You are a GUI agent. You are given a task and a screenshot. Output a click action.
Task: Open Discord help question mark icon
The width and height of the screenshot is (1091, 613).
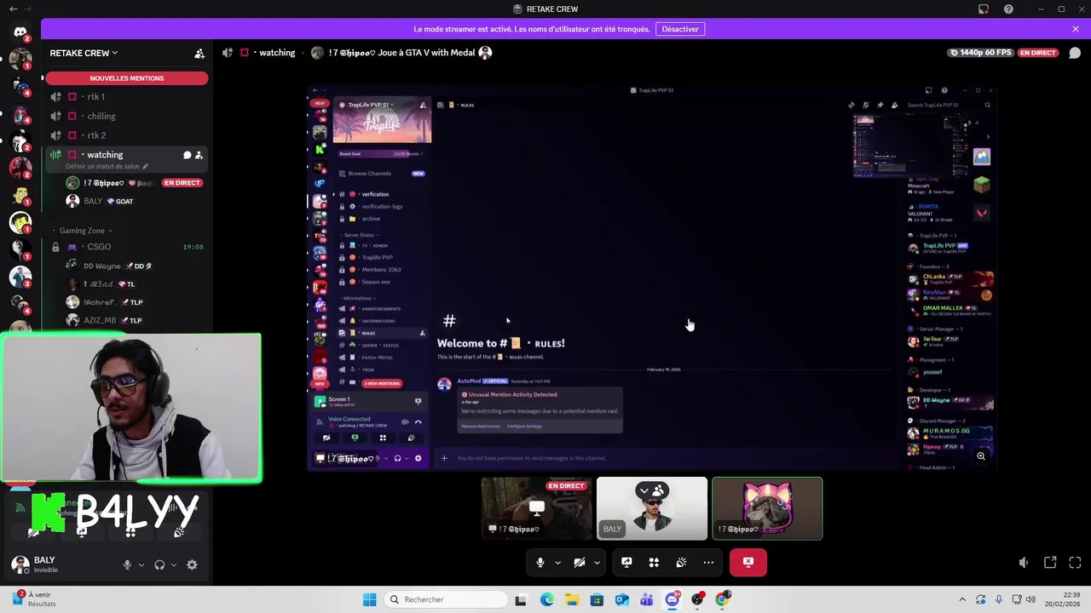[x=1008, y=9]
